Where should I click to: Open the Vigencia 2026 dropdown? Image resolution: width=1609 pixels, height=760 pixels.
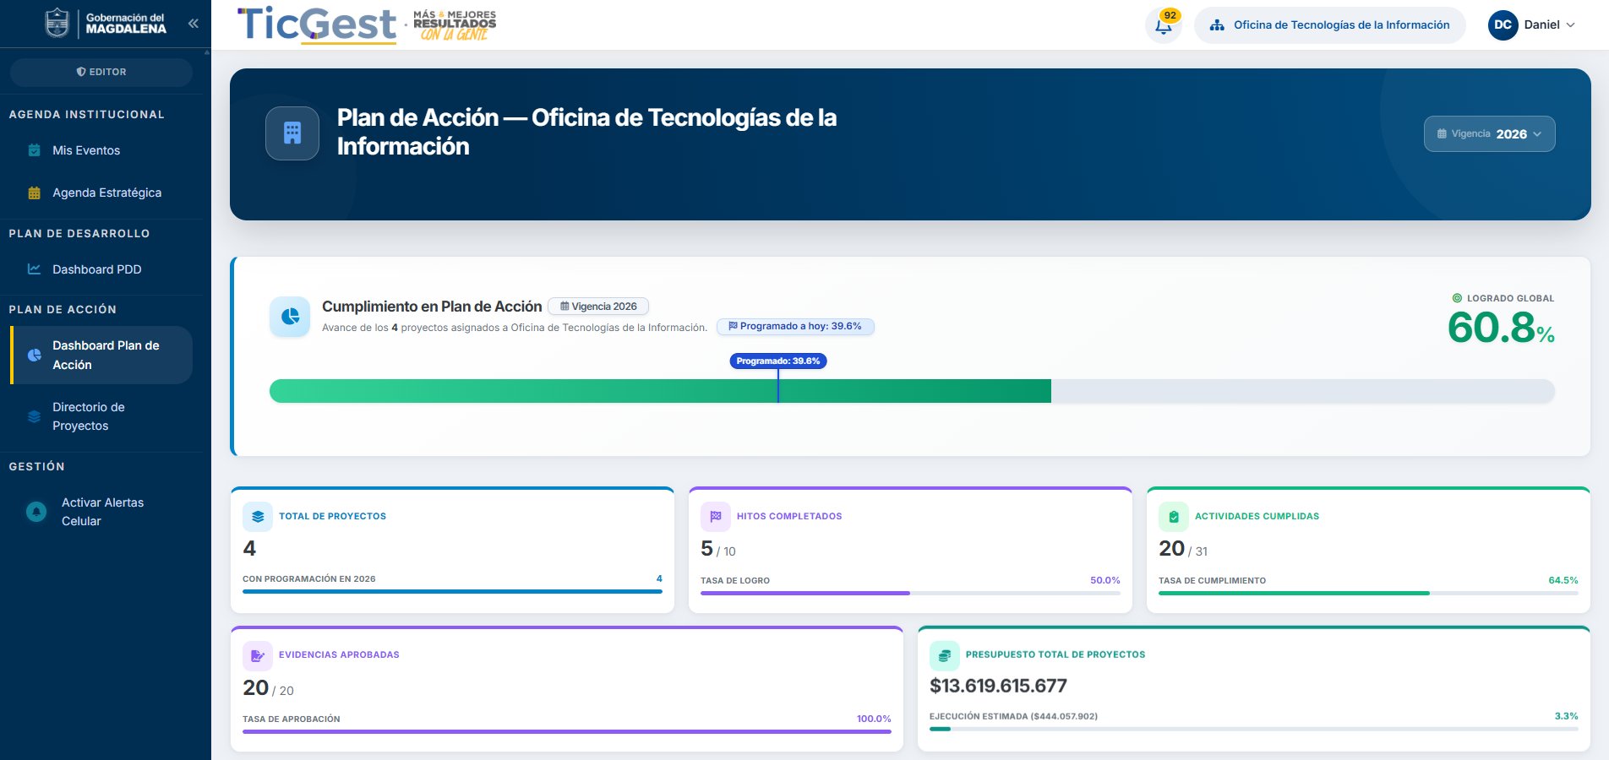(1490, 133)
